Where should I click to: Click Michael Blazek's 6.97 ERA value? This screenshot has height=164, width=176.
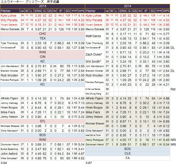point(123,122)
